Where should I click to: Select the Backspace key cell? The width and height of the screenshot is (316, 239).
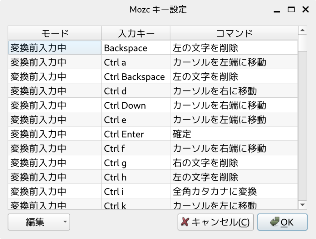[136, 48]
